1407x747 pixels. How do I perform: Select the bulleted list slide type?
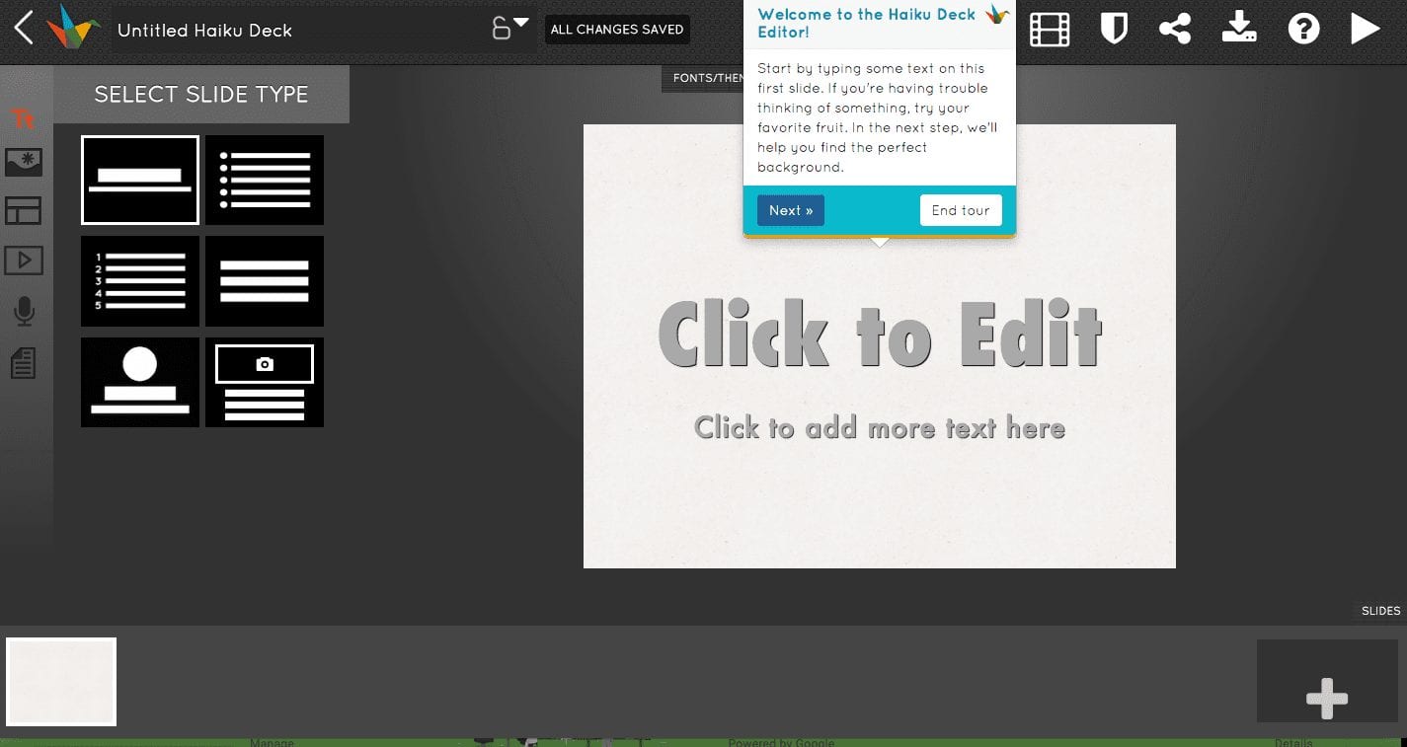point(265,181)
